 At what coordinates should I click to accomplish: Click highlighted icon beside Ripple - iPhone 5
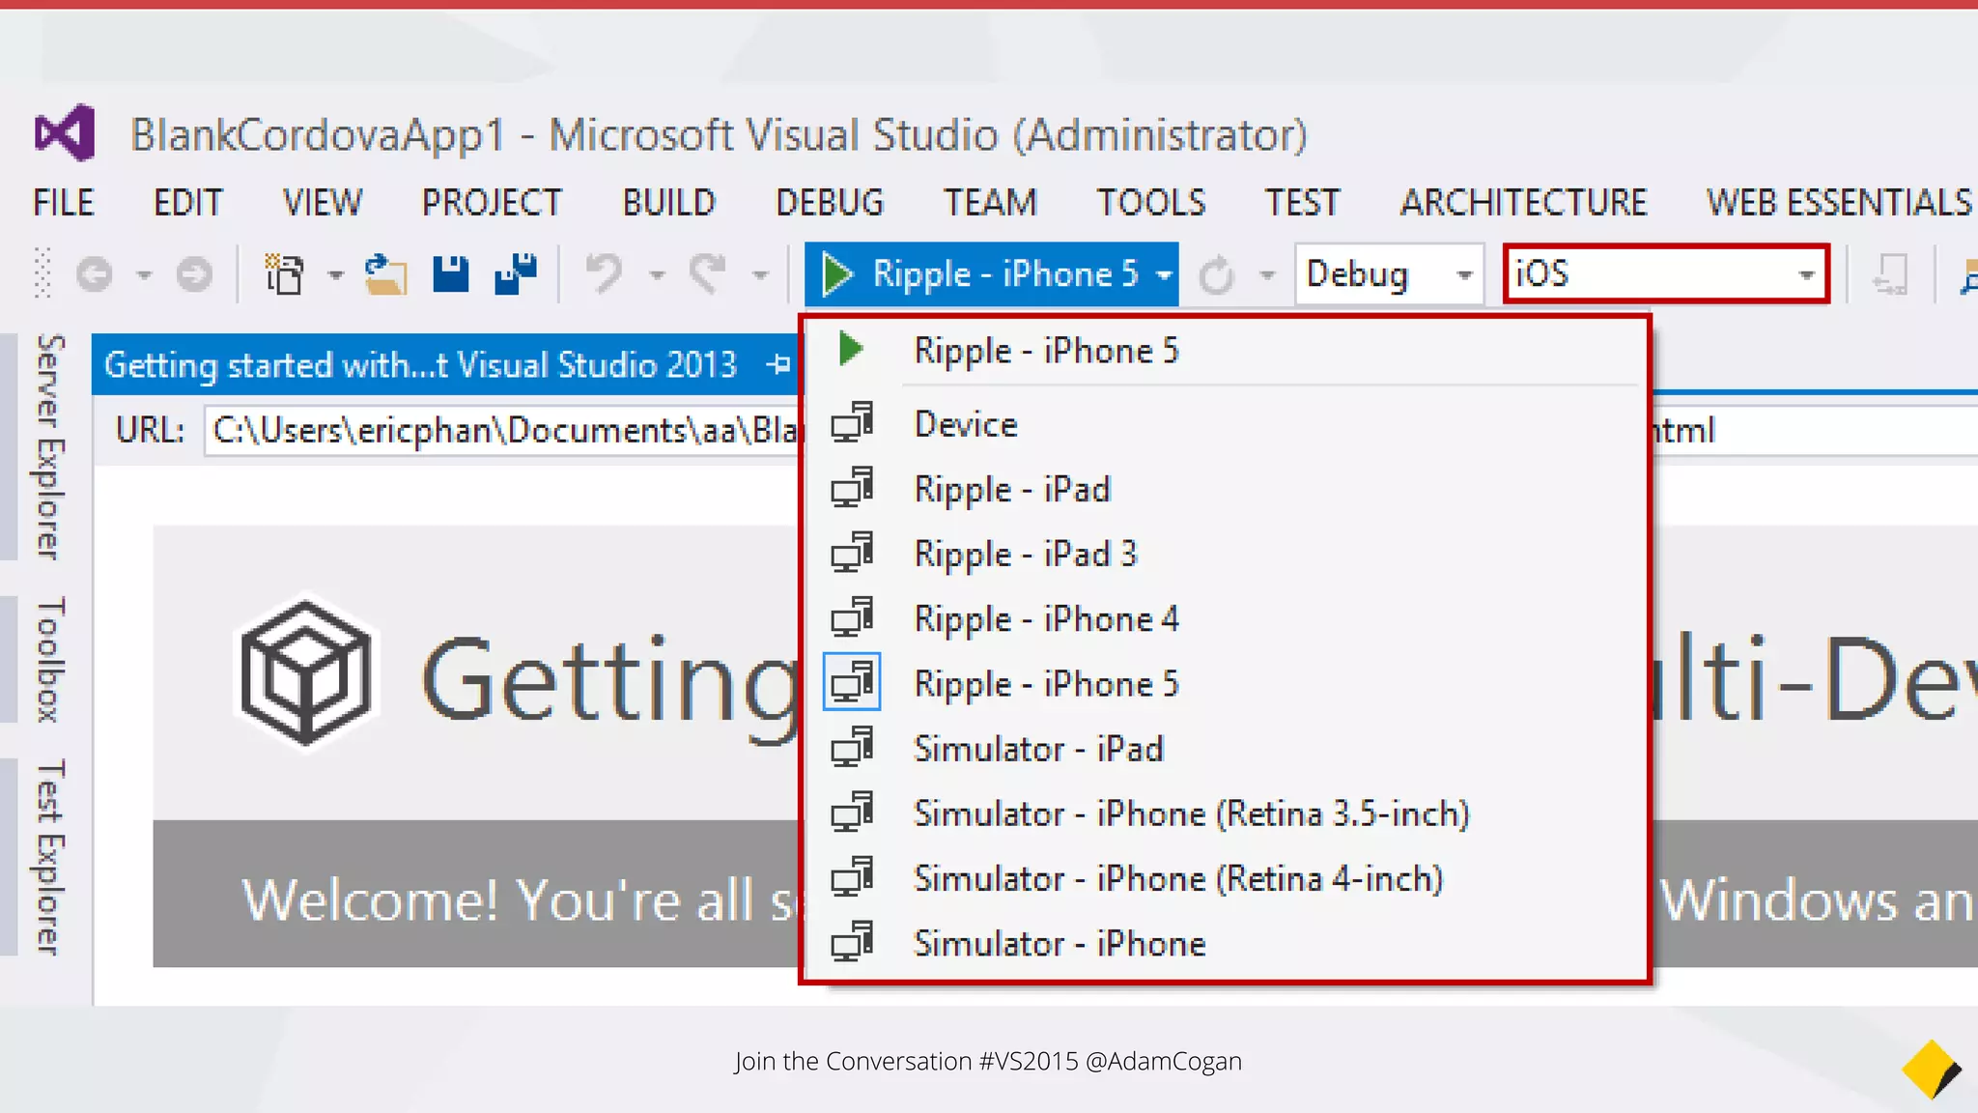pos(852,682)
